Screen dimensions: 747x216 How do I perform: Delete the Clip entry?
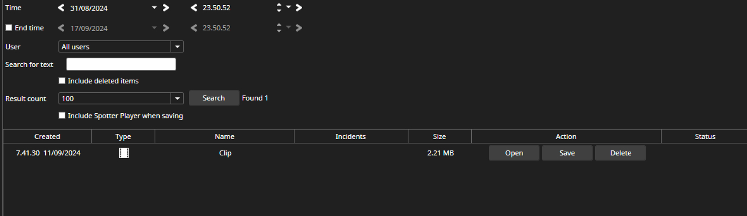pyautogui.click(x=620, y=153)
